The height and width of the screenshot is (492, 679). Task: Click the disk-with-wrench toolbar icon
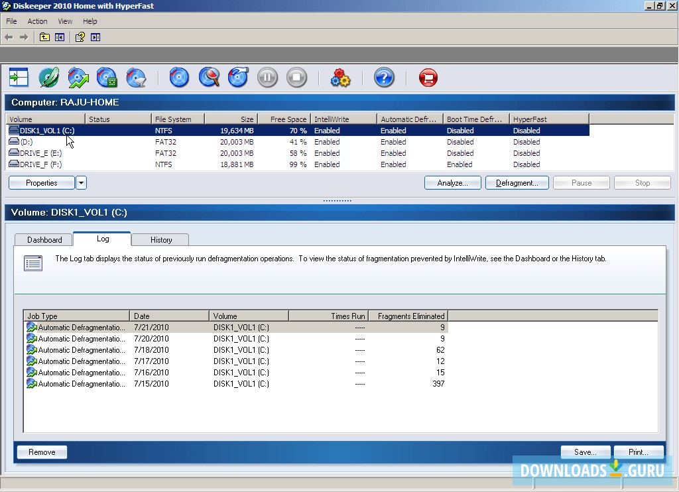[x=237, y=77]
